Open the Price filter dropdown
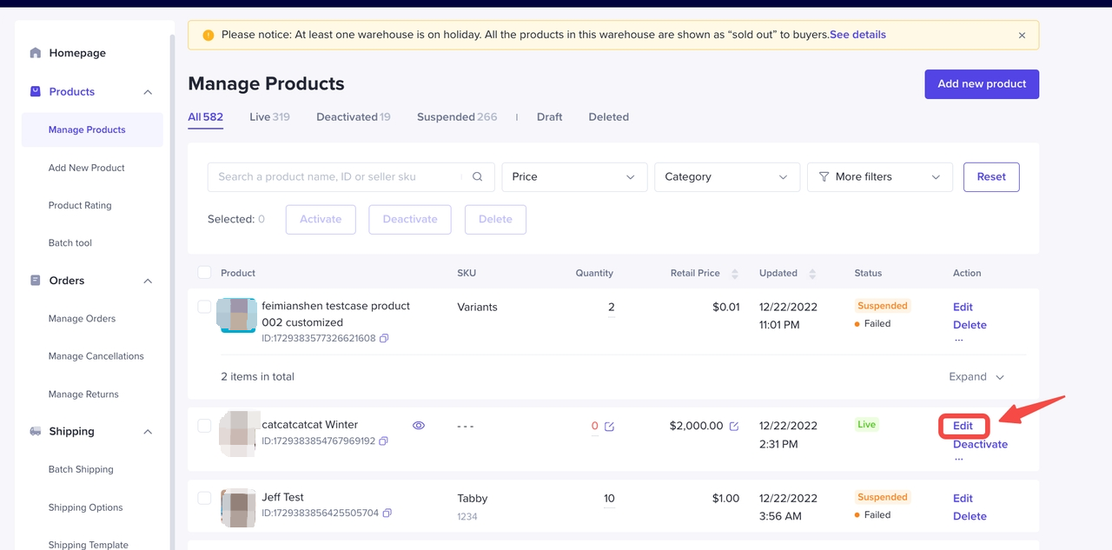Screen dimensions: 1112x550 click(574, 177)
